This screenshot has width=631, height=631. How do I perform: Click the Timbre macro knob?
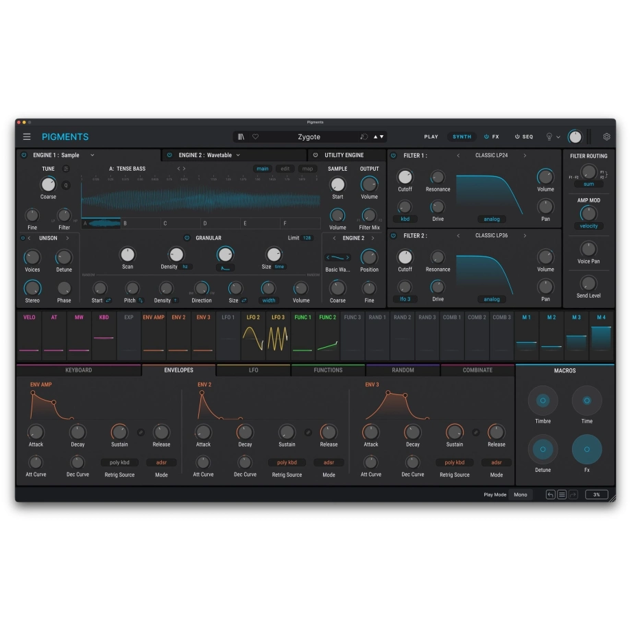click(x=543, y=401)
